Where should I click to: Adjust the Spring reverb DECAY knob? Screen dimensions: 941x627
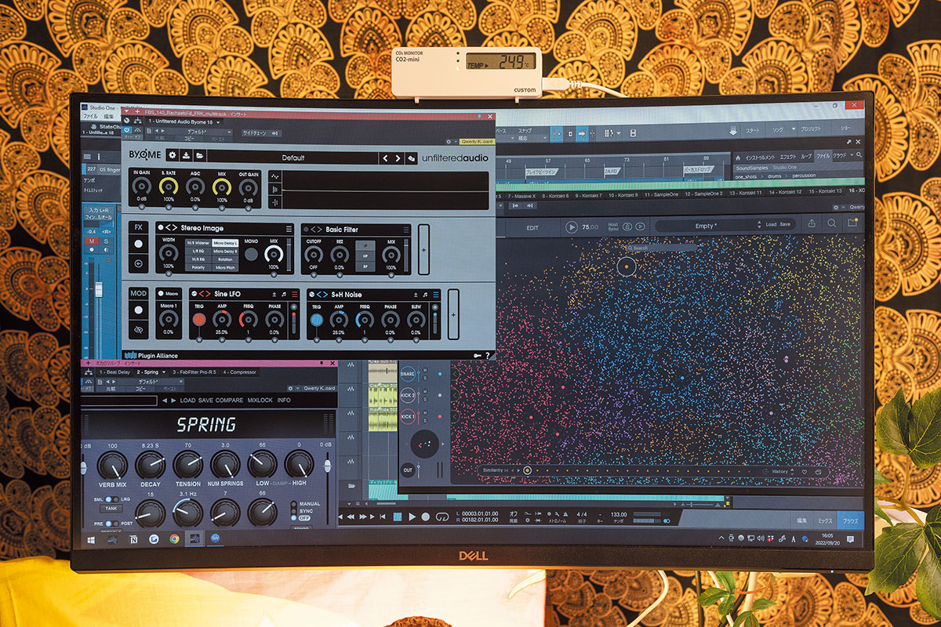click(150, 466)
